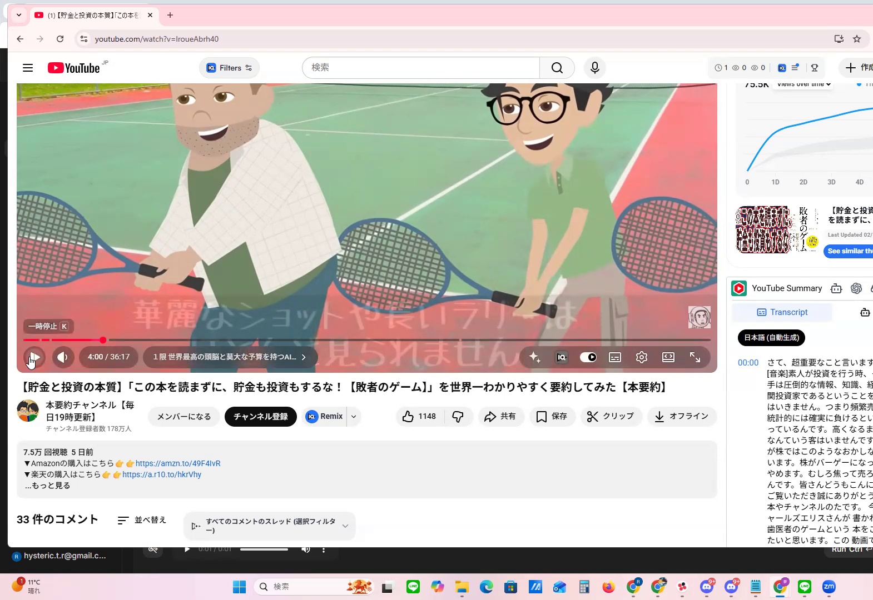Switch to theater mode
The image size is (873, 600).
tap(668, 357)
